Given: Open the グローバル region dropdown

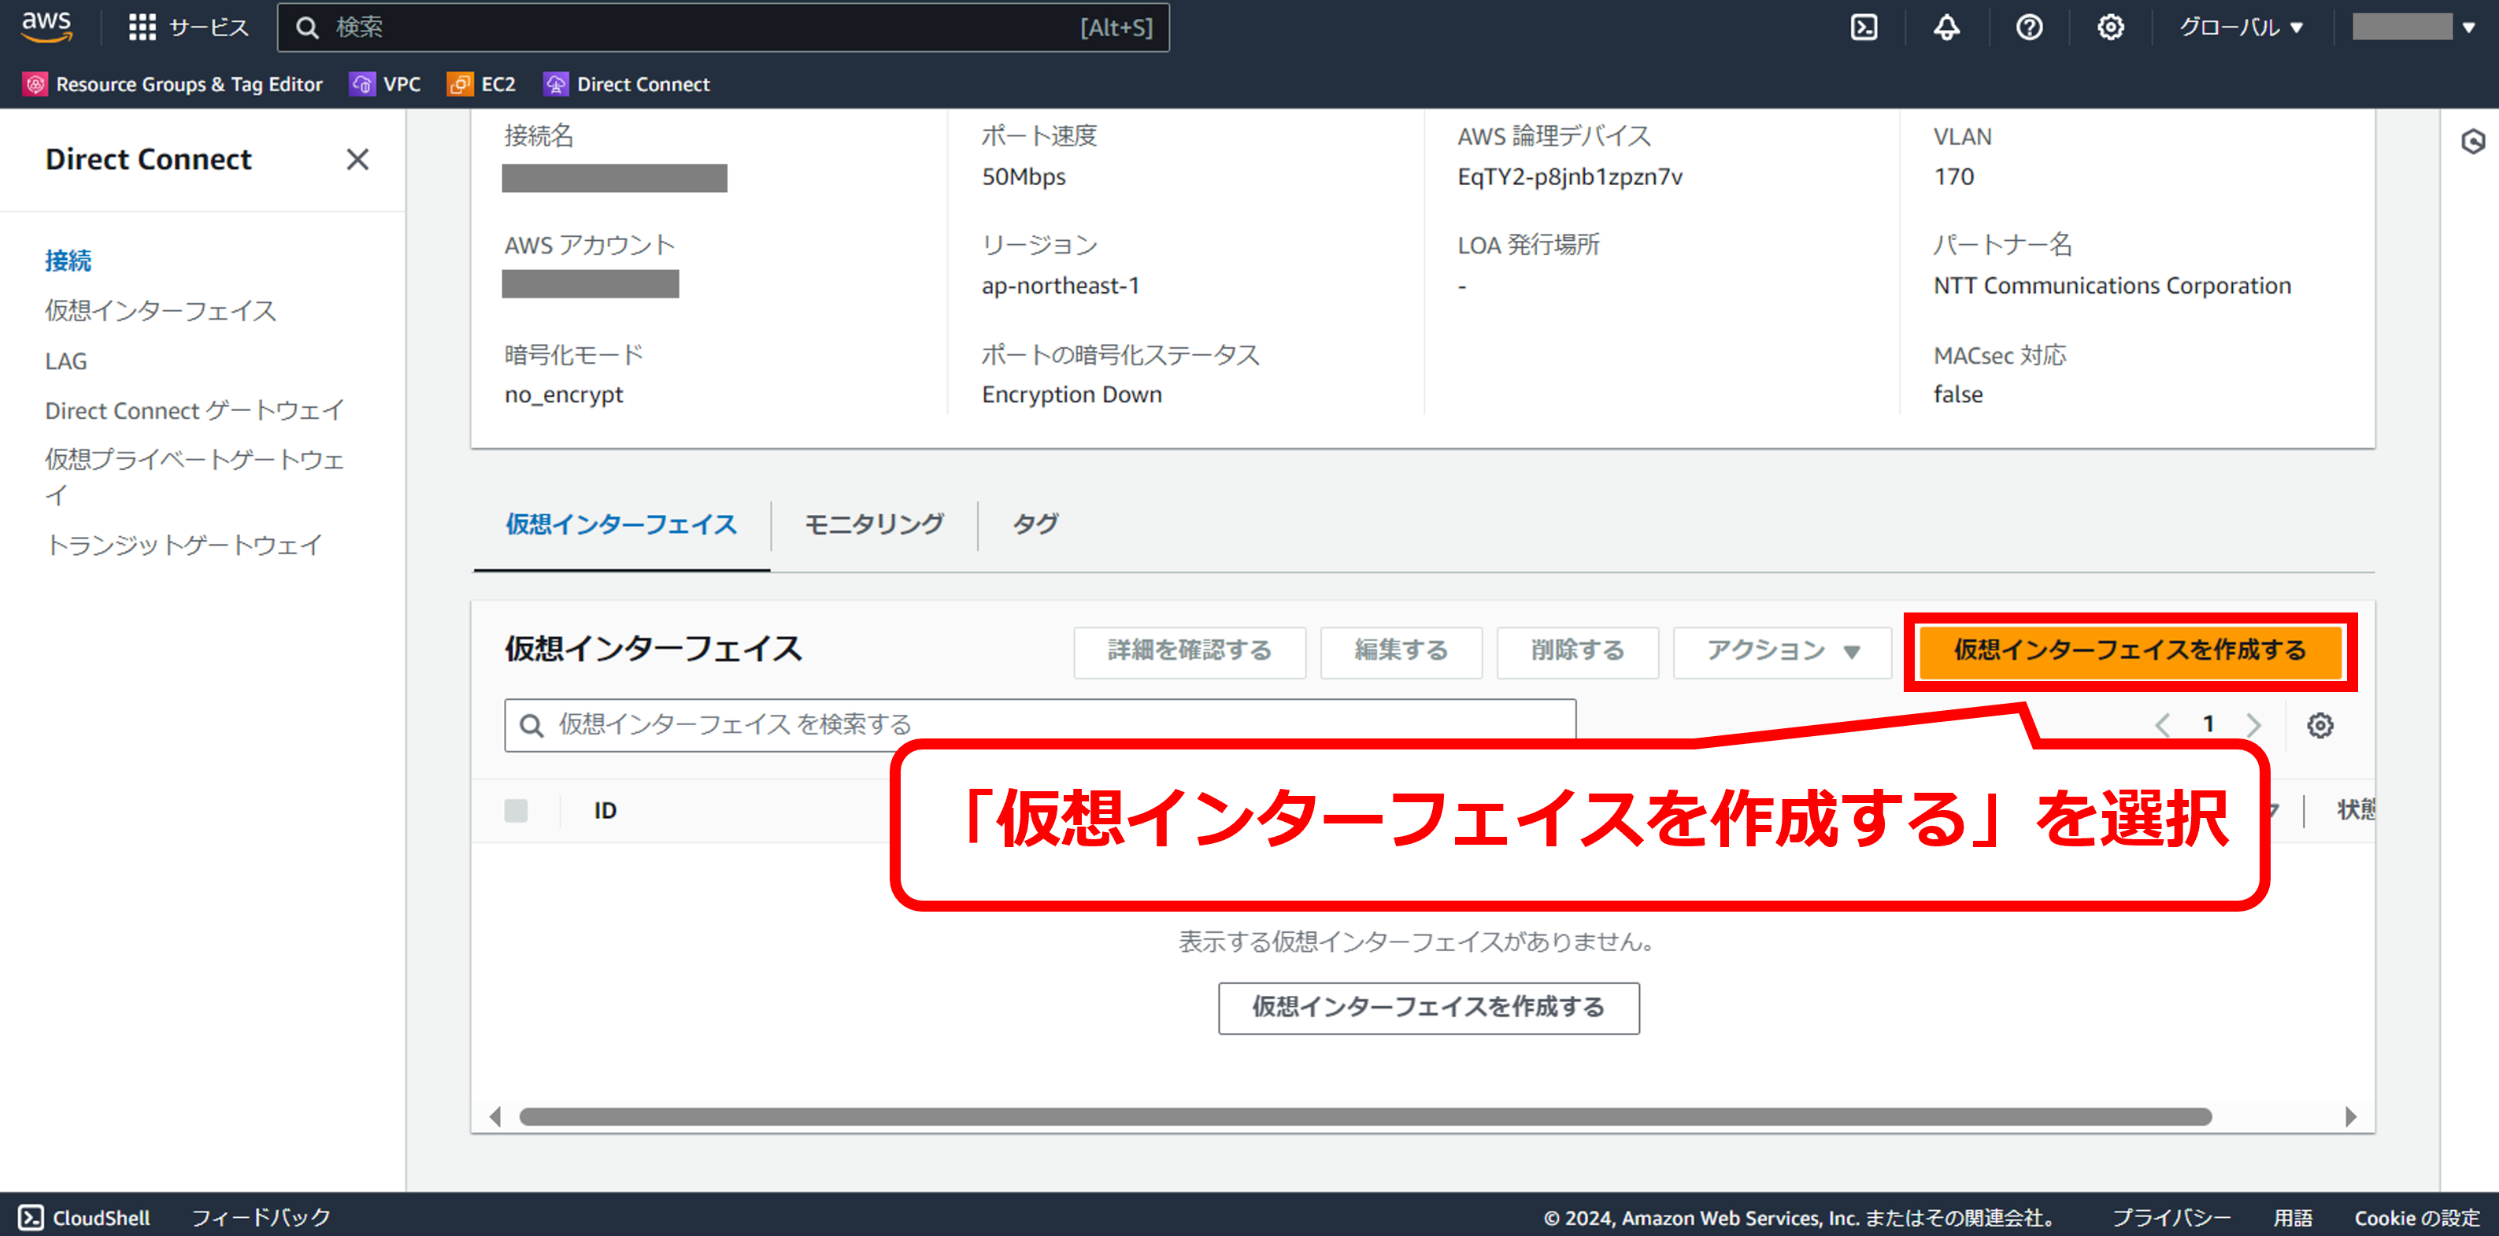Looking at the screenshot, I should click(2240, 28).
